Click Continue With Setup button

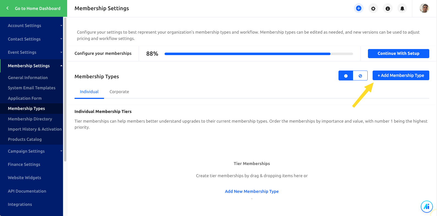pos(398,53)
